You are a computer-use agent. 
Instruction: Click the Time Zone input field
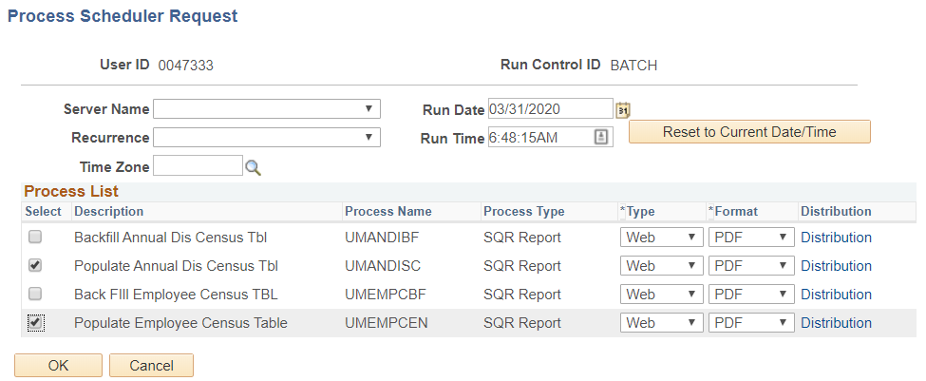[198, 166]
